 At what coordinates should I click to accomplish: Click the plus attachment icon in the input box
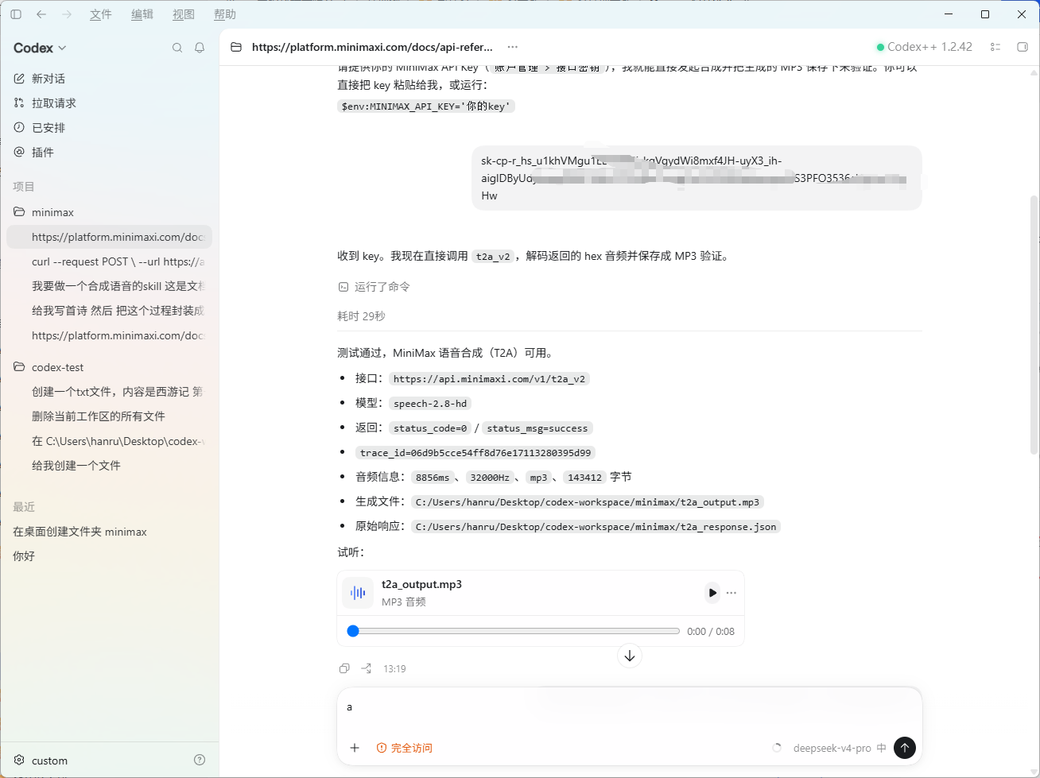(355, 748)
